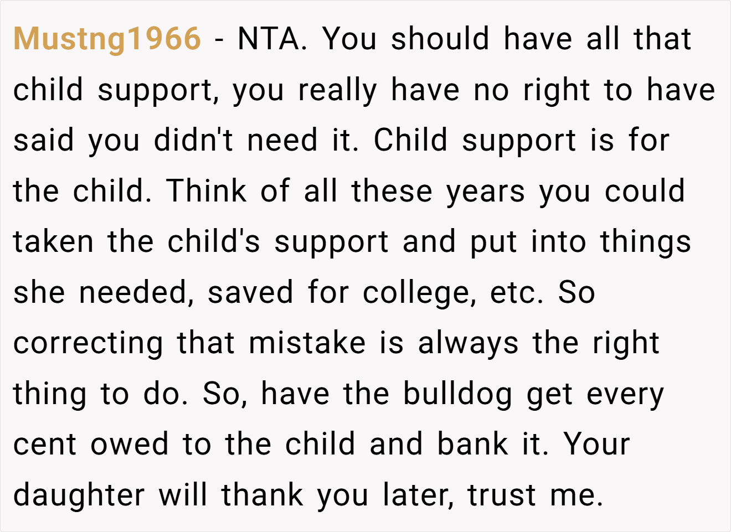The width and height of the screenshot is (731, 532).
Task: Click the word "daughter" in last line
Action: tap(79, 495)
